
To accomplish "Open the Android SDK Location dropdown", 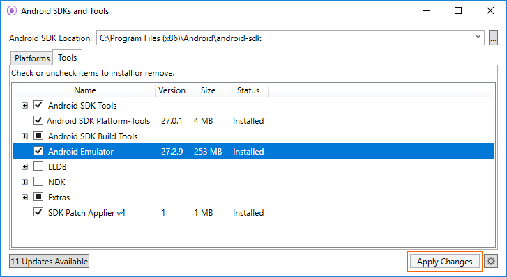I will pyautogui.click(x=478, y=37).
